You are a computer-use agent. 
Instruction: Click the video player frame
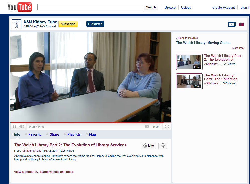tap(91, 77)
